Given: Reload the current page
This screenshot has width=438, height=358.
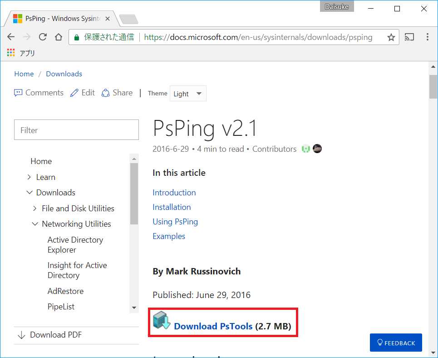Looking at the screenshot, I should tap(43, 37).
